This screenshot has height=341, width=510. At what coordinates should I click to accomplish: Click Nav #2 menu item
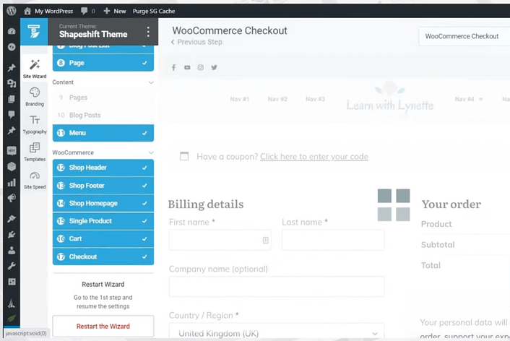click(277, 99)
